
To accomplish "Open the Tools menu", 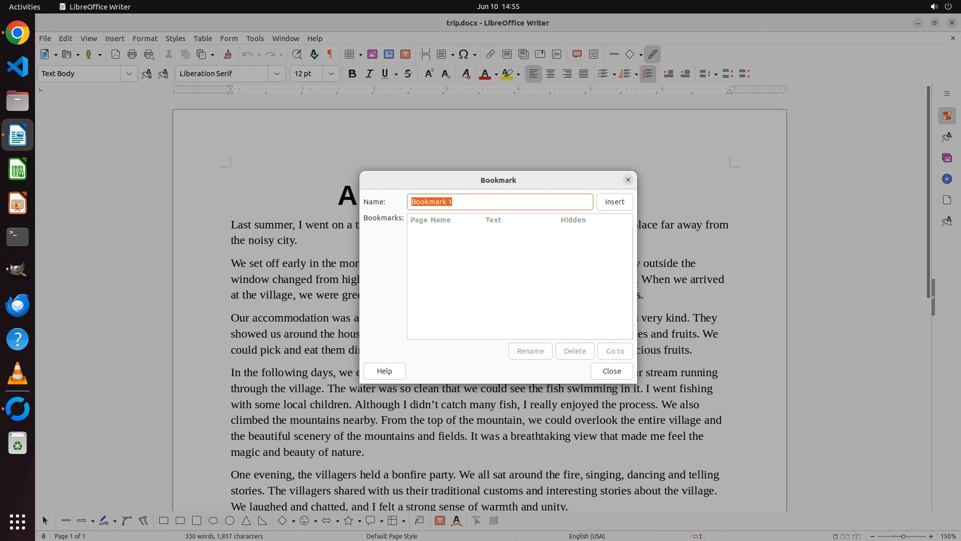I will pyautogui.click(x=254, y=38).
